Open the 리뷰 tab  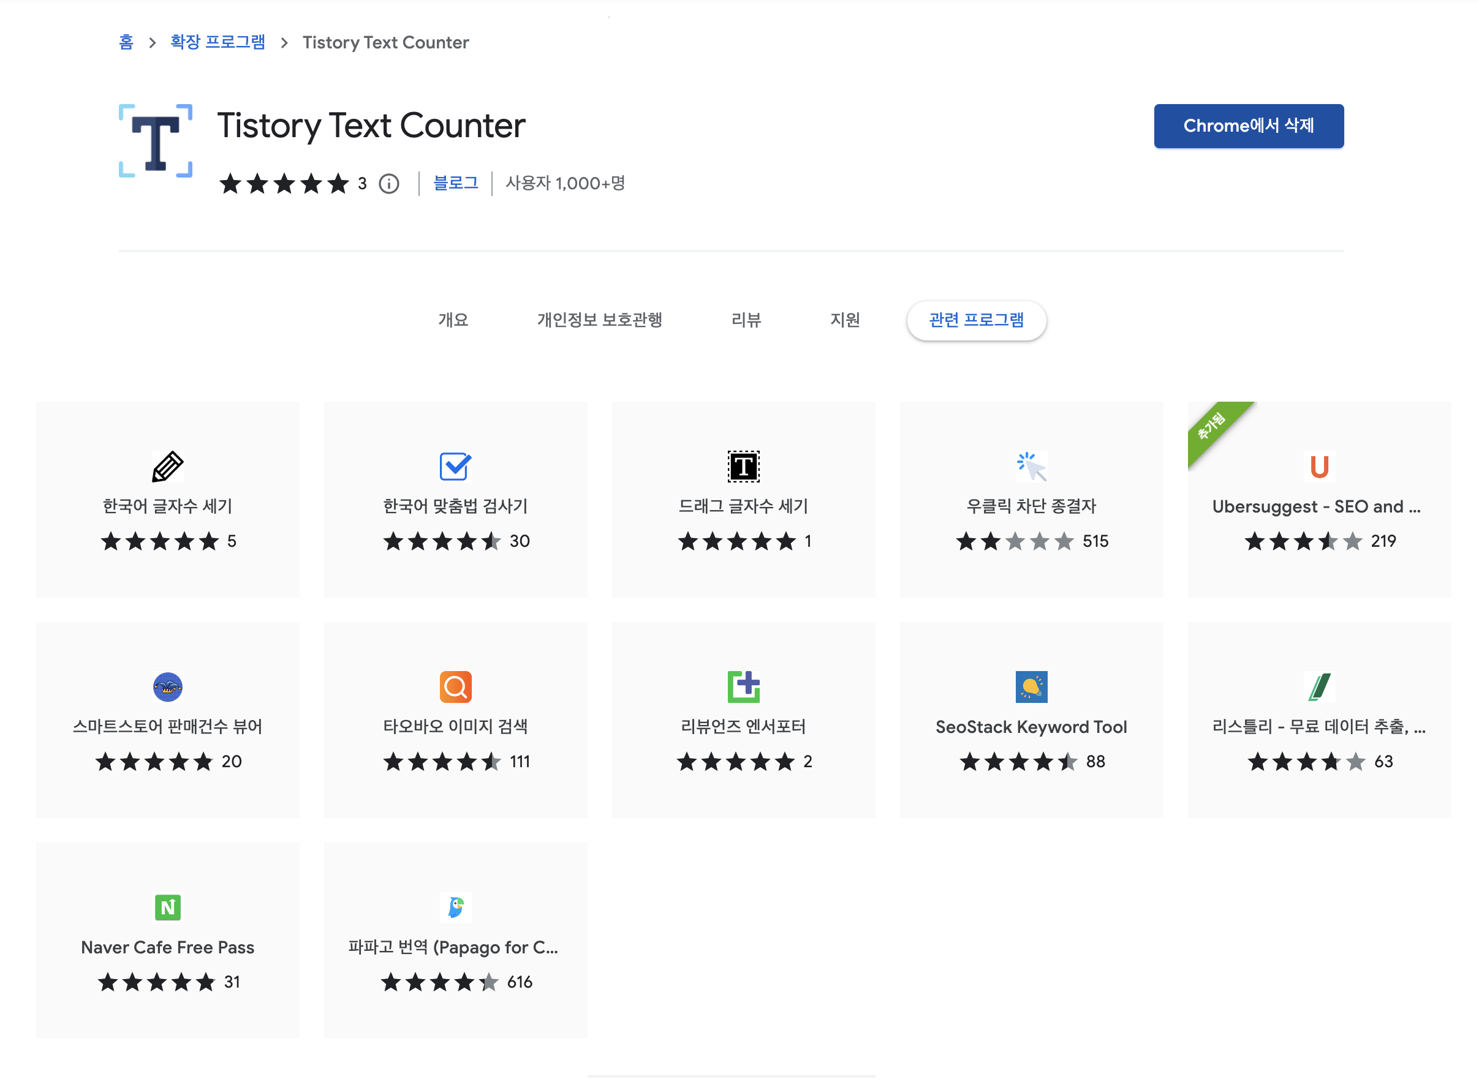tap(746, 320)
